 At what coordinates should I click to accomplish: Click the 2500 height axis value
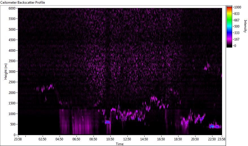coord(12,82)
